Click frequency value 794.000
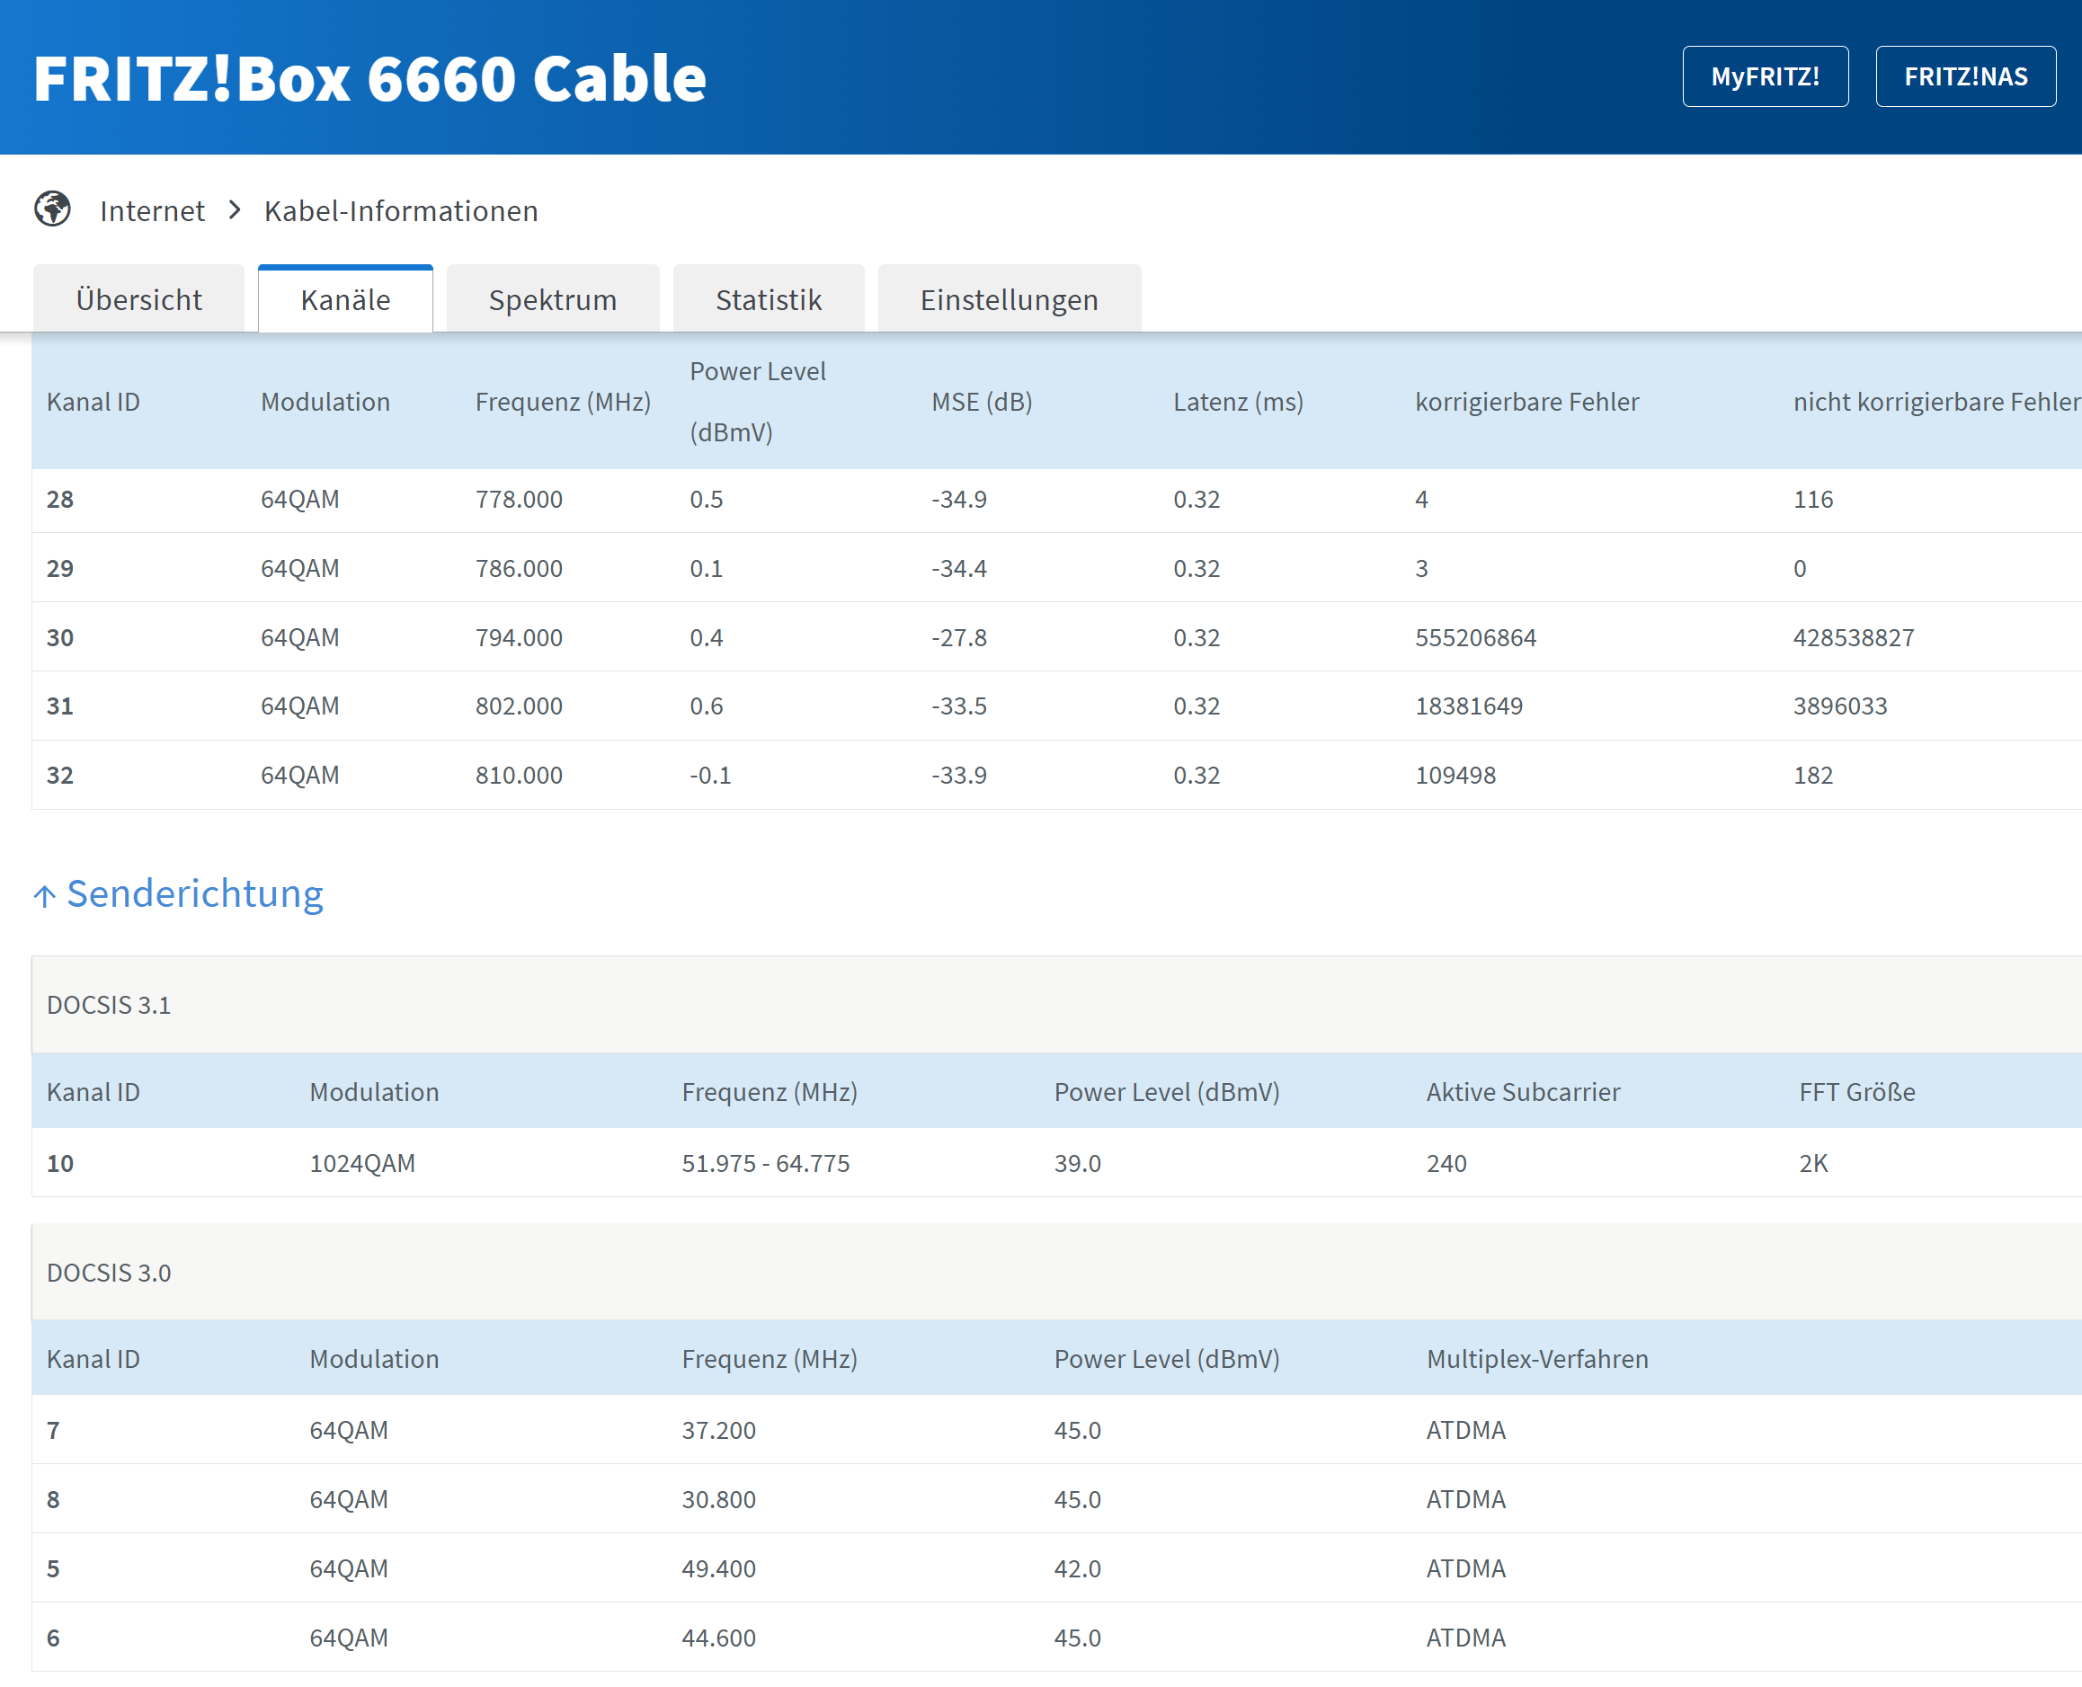The height and width of the screenshot is (1687, 2082). (x=519, y=637)
